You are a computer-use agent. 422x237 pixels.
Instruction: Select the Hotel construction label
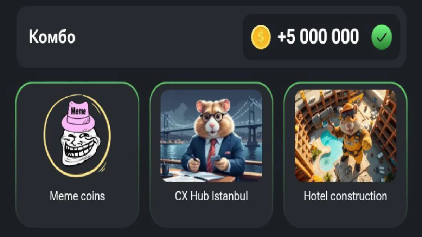345,196
